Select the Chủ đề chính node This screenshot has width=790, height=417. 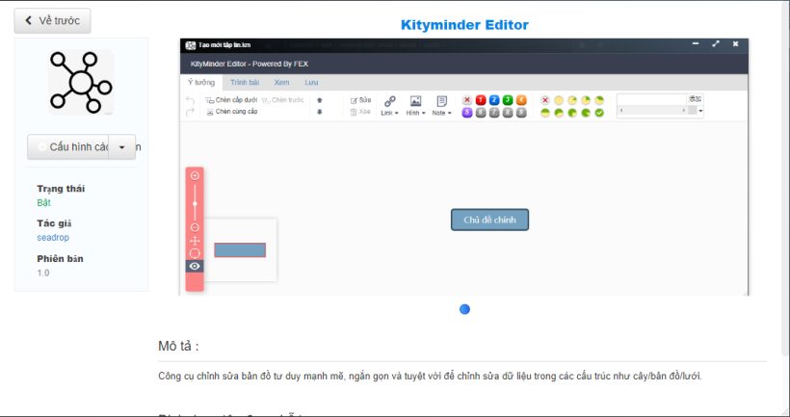click(489, 221)
